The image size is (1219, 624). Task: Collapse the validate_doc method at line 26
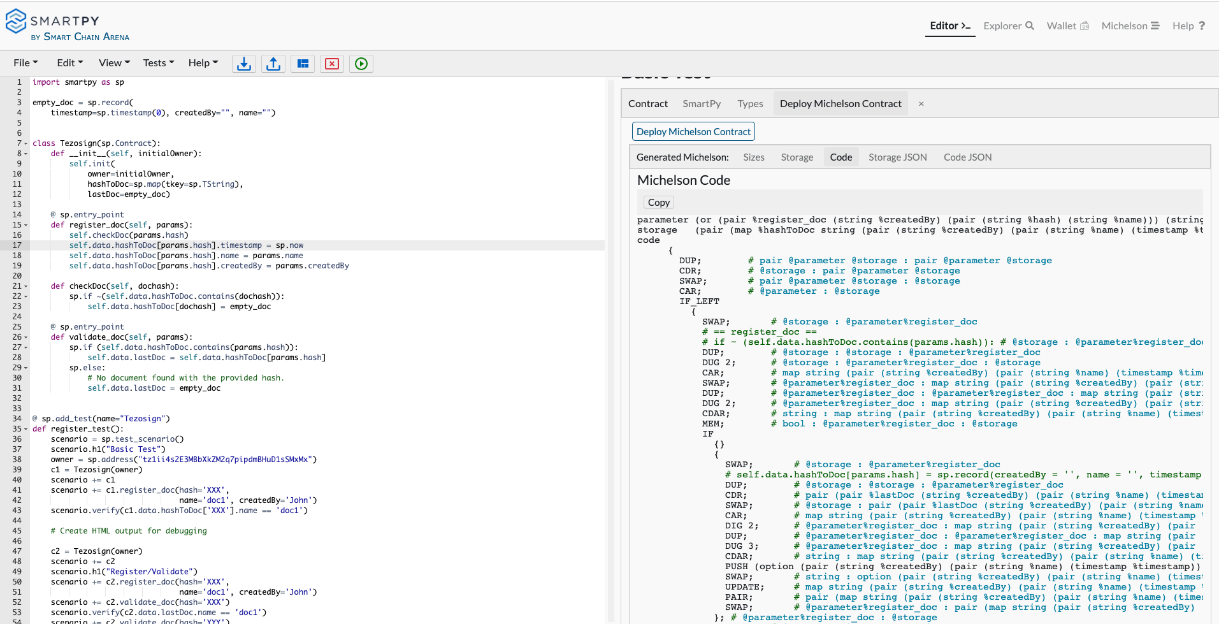click(26, 338)
